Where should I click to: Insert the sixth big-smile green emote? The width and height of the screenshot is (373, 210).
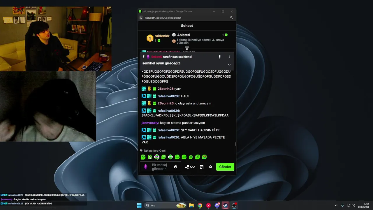point(177,157)
